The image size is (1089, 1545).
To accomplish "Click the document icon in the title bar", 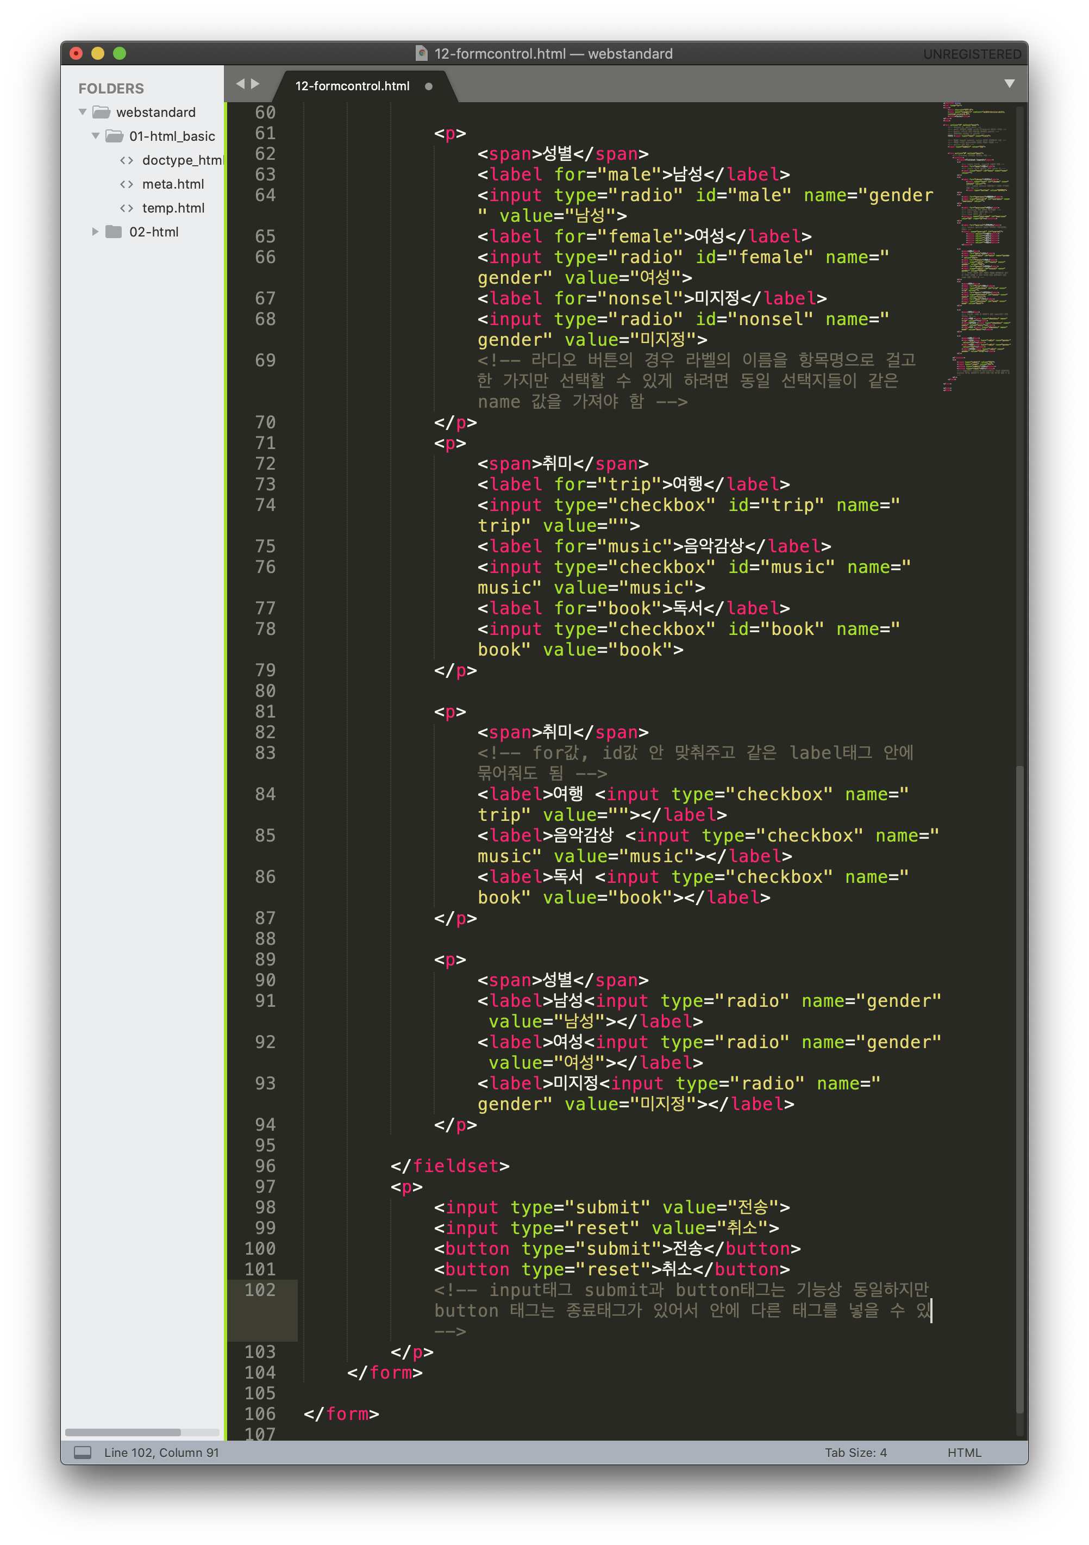I will point(422,53).
